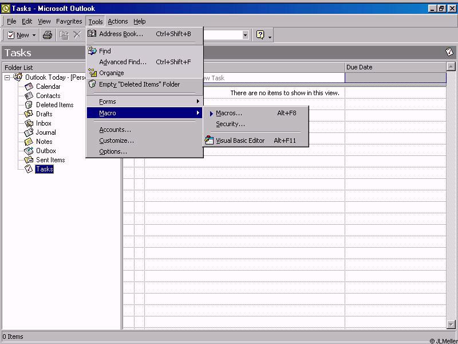Select the Inbox folder
Screen dimensions: 458x344
[x=44, y=123]
